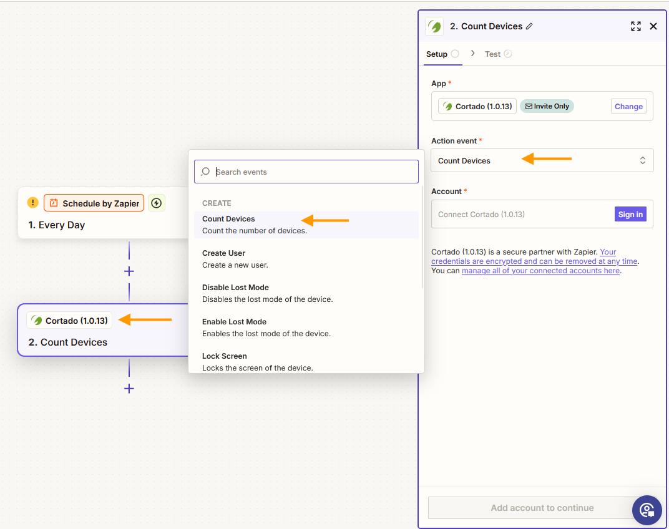Click the Schedule calendar icon

(x=53, y=203)
